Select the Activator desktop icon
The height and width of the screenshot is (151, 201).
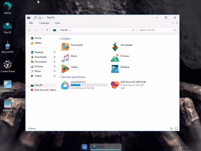[x=8, y=86]
